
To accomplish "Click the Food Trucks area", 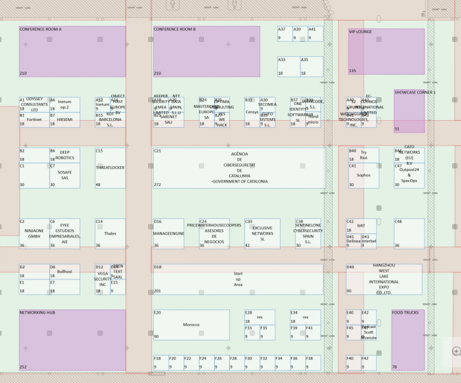I will click(407, 340).
